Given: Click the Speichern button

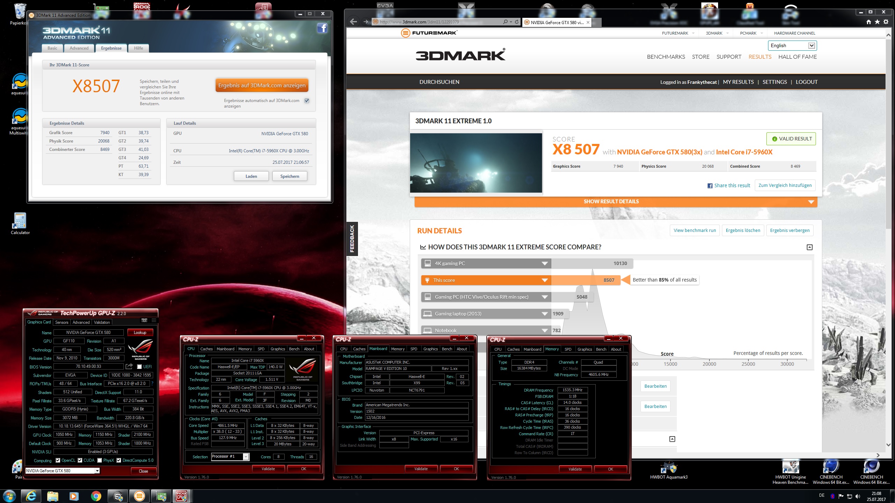Looking at the screenshot, I should [x=289, y=176].
